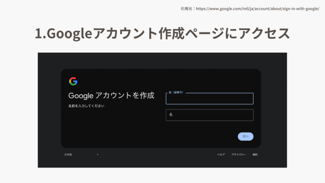Click the 引用元 source URL text
The image size is (325, 183).
(250, 9)
